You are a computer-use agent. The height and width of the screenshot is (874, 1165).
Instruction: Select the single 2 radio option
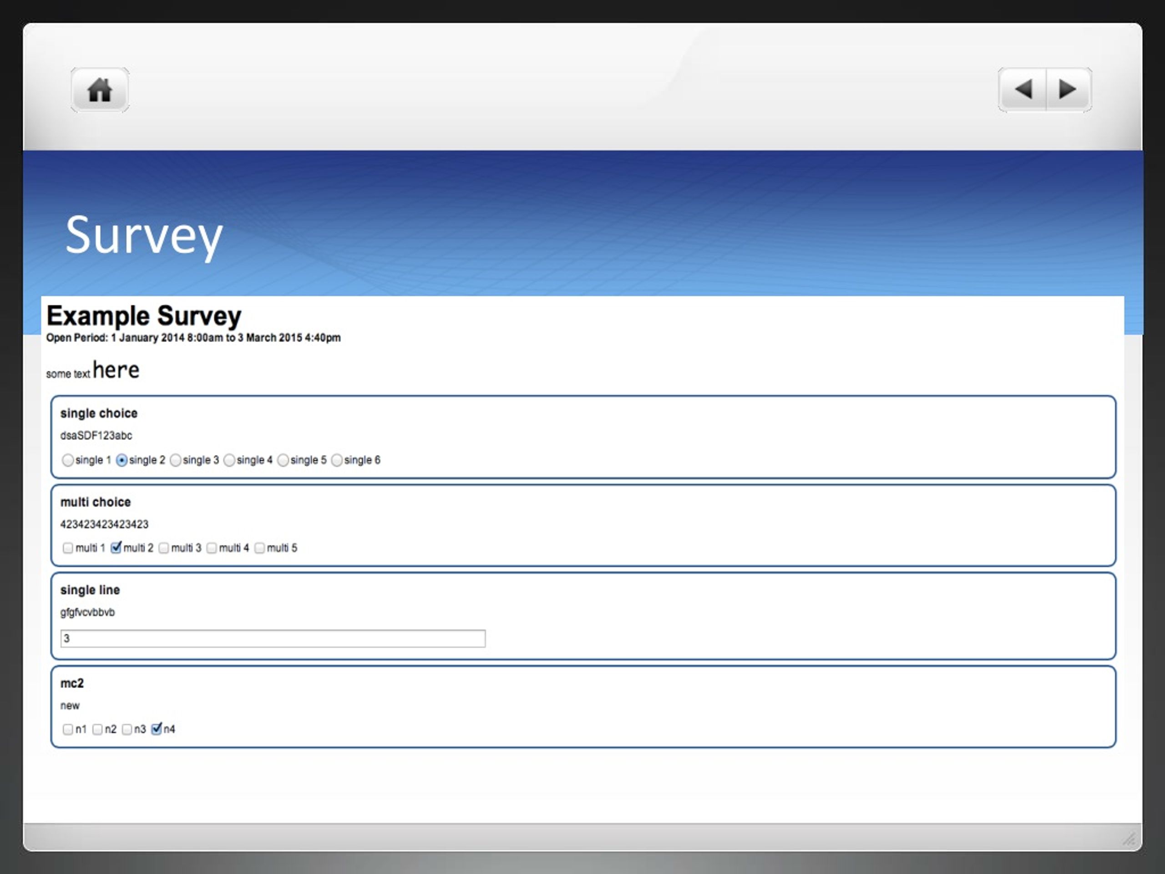(x=122, y=460)
